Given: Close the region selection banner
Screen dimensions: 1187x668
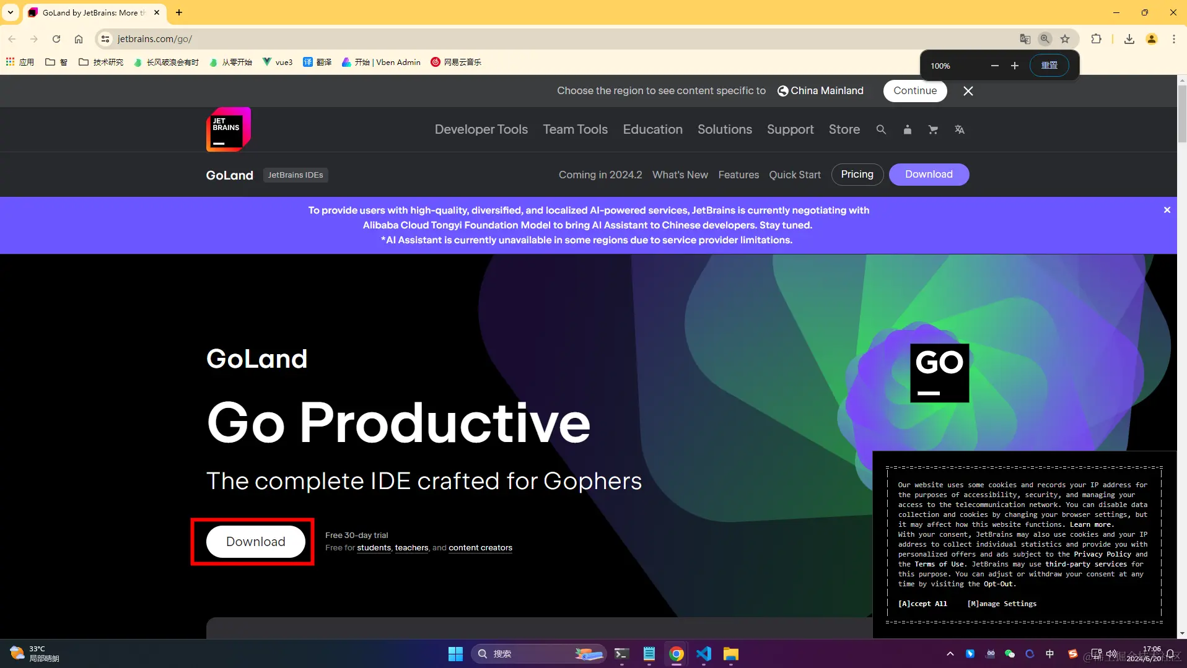Looking at the screenshot, I should [x=968, y=91].
